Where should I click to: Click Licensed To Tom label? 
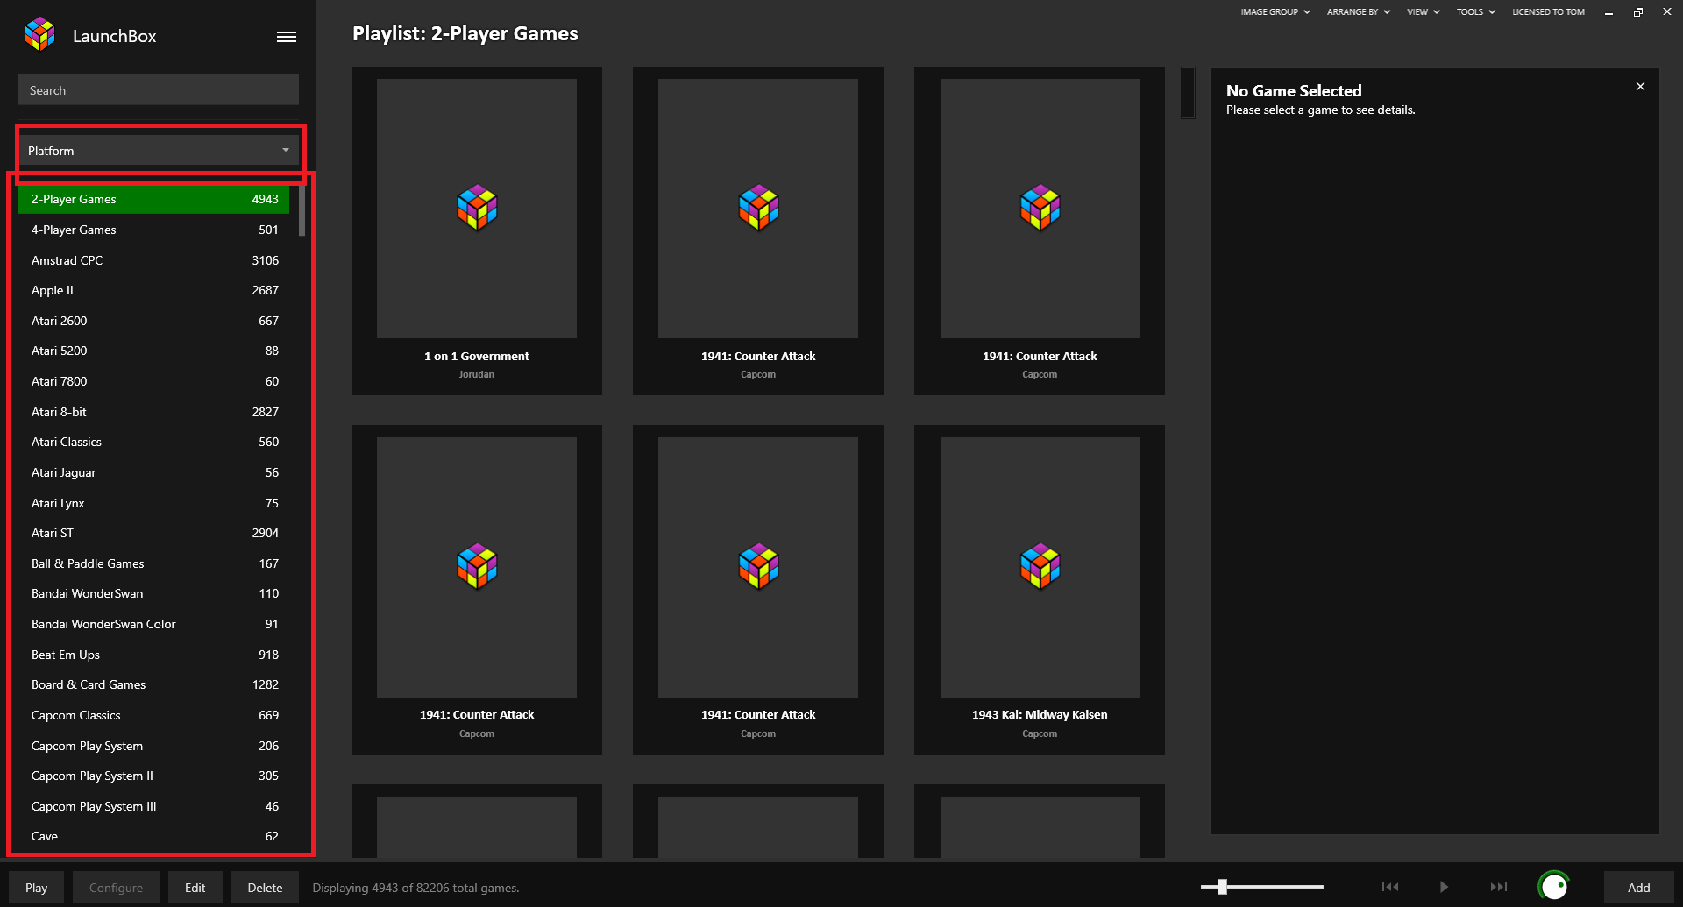click(1548, 12)
